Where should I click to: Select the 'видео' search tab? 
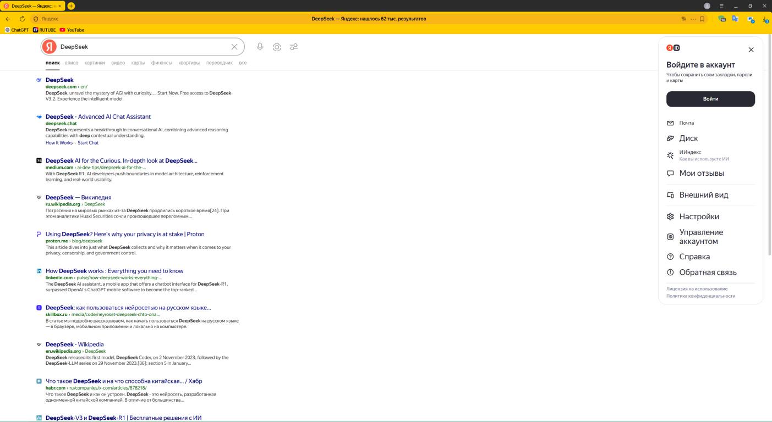(118, 63)
